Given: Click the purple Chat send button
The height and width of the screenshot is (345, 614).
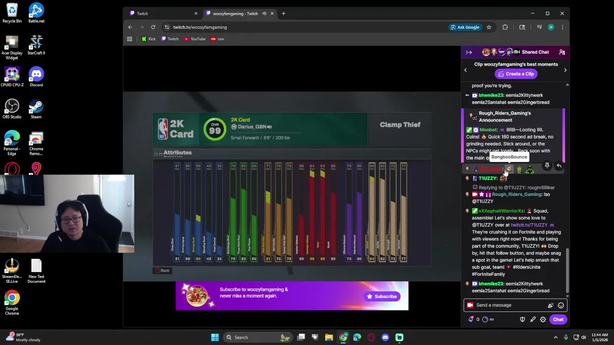Looking at the screenshot, I should pos(558,320).
